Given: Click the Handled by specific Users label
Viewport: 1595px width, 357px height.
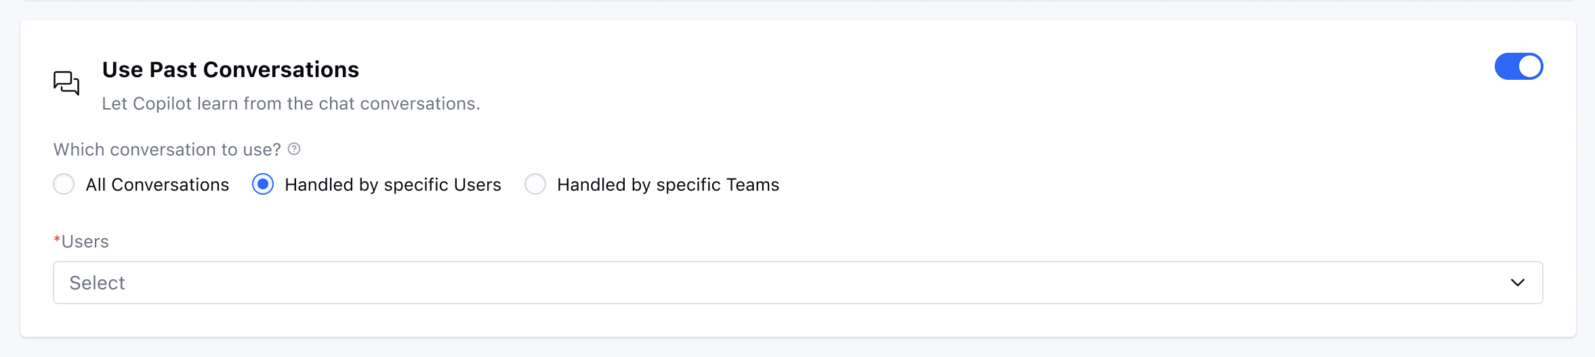Looking at the screenshot, I should coord(392,185).
